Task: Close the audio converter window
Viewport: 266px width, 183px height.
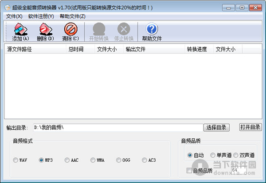Action: click(x=255, y=8)
